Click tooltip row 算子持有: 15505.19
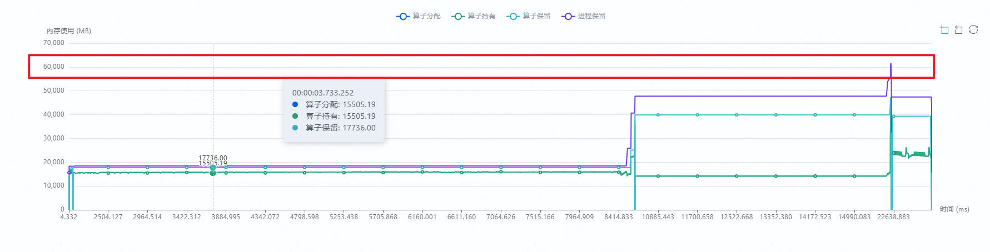The height and width of the screenshot is (252, 990). (x=334, y=116)
